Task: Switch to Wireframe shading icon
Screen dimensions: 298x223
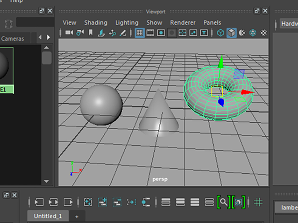Action: [221, 33]
